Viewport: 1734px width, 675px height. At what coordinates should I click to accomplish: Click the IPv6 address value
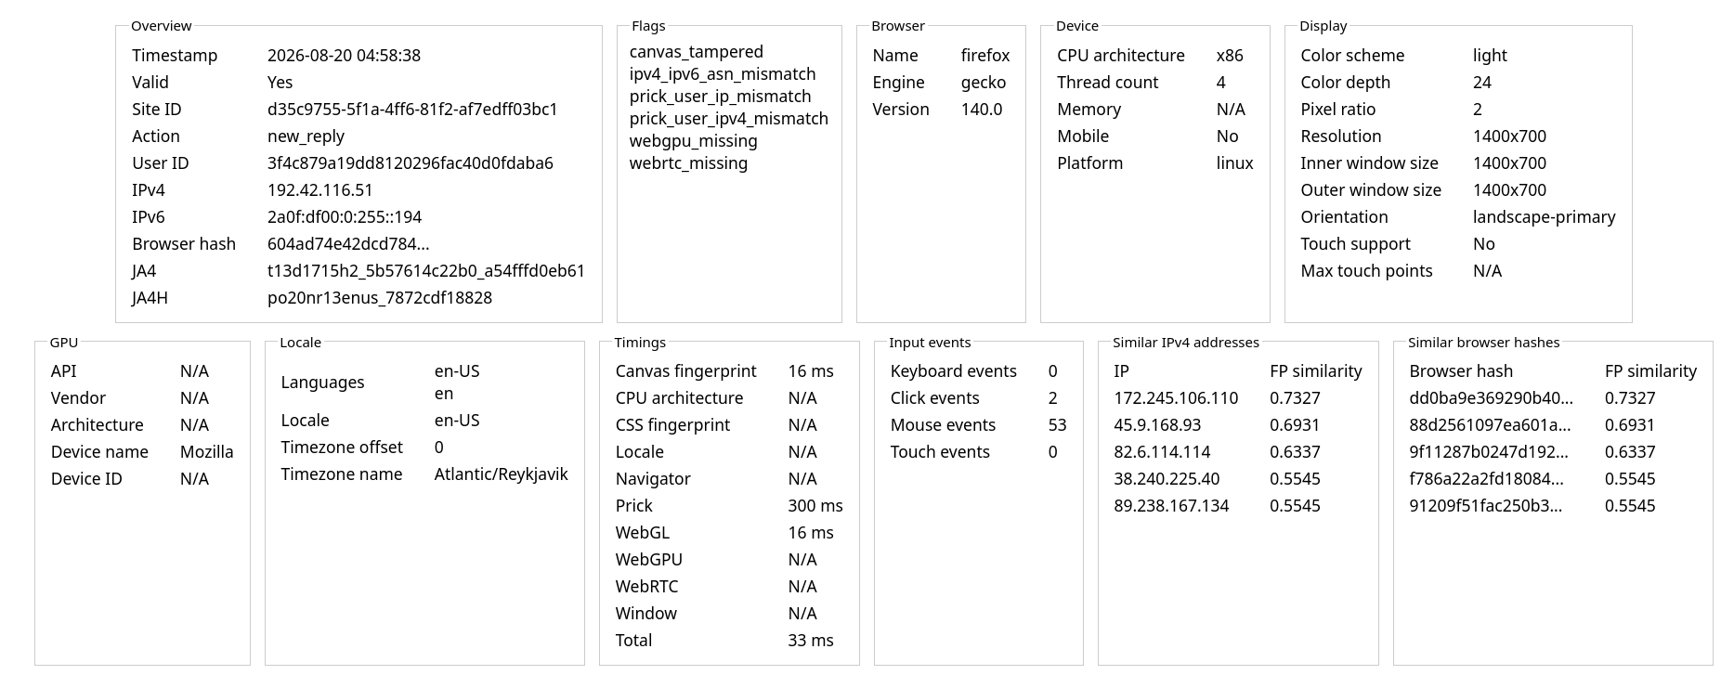click(344, 217)
